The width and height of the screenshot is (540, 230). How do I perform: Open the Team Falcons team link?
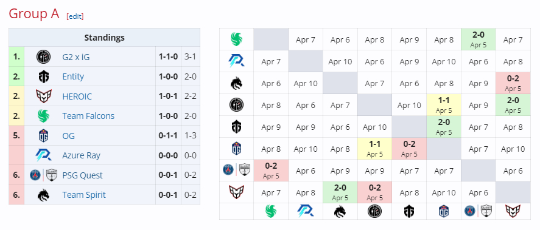click(88, 116)
